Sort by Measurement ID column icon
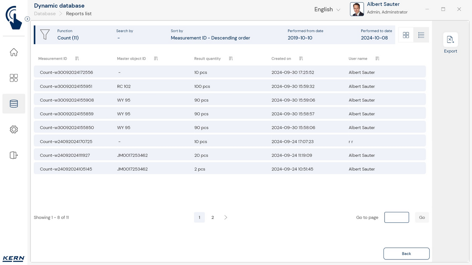This screenshot has width=472, height=265. click(x=77, y=59)
